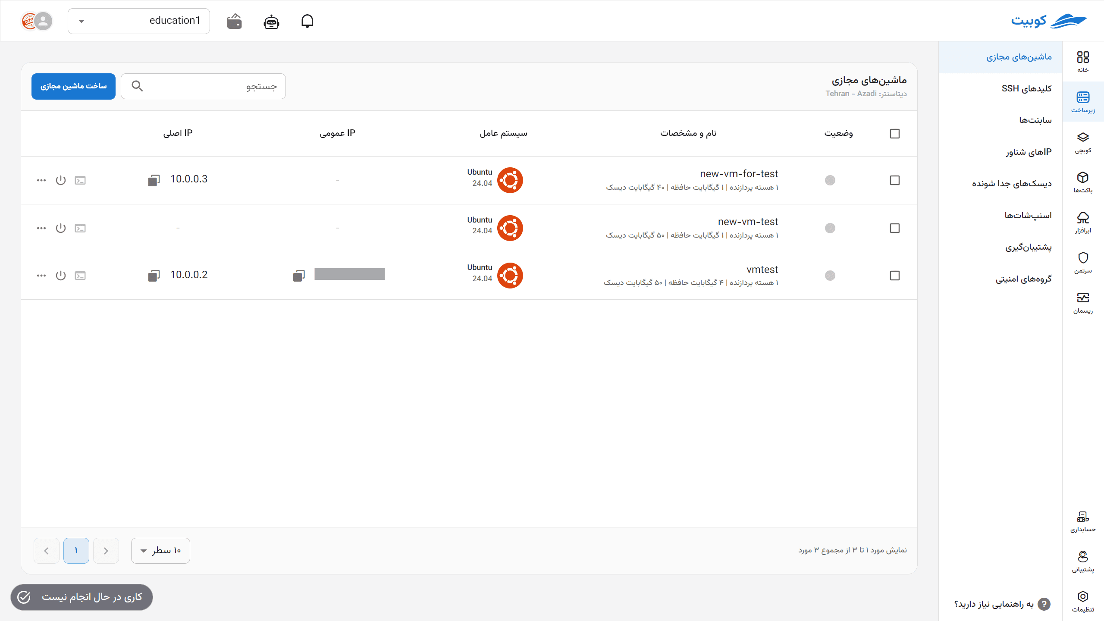1104x621 pixels.
Task: Open the wallet icon in header
Action: [234, 21]
